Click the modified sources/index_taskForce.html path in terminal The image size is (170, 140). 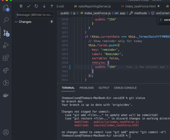coord(116,125)
